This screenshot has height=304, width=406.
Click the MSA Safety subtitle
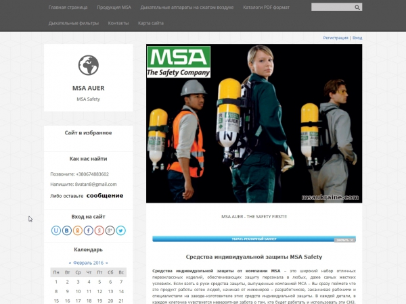click(88, 99)
